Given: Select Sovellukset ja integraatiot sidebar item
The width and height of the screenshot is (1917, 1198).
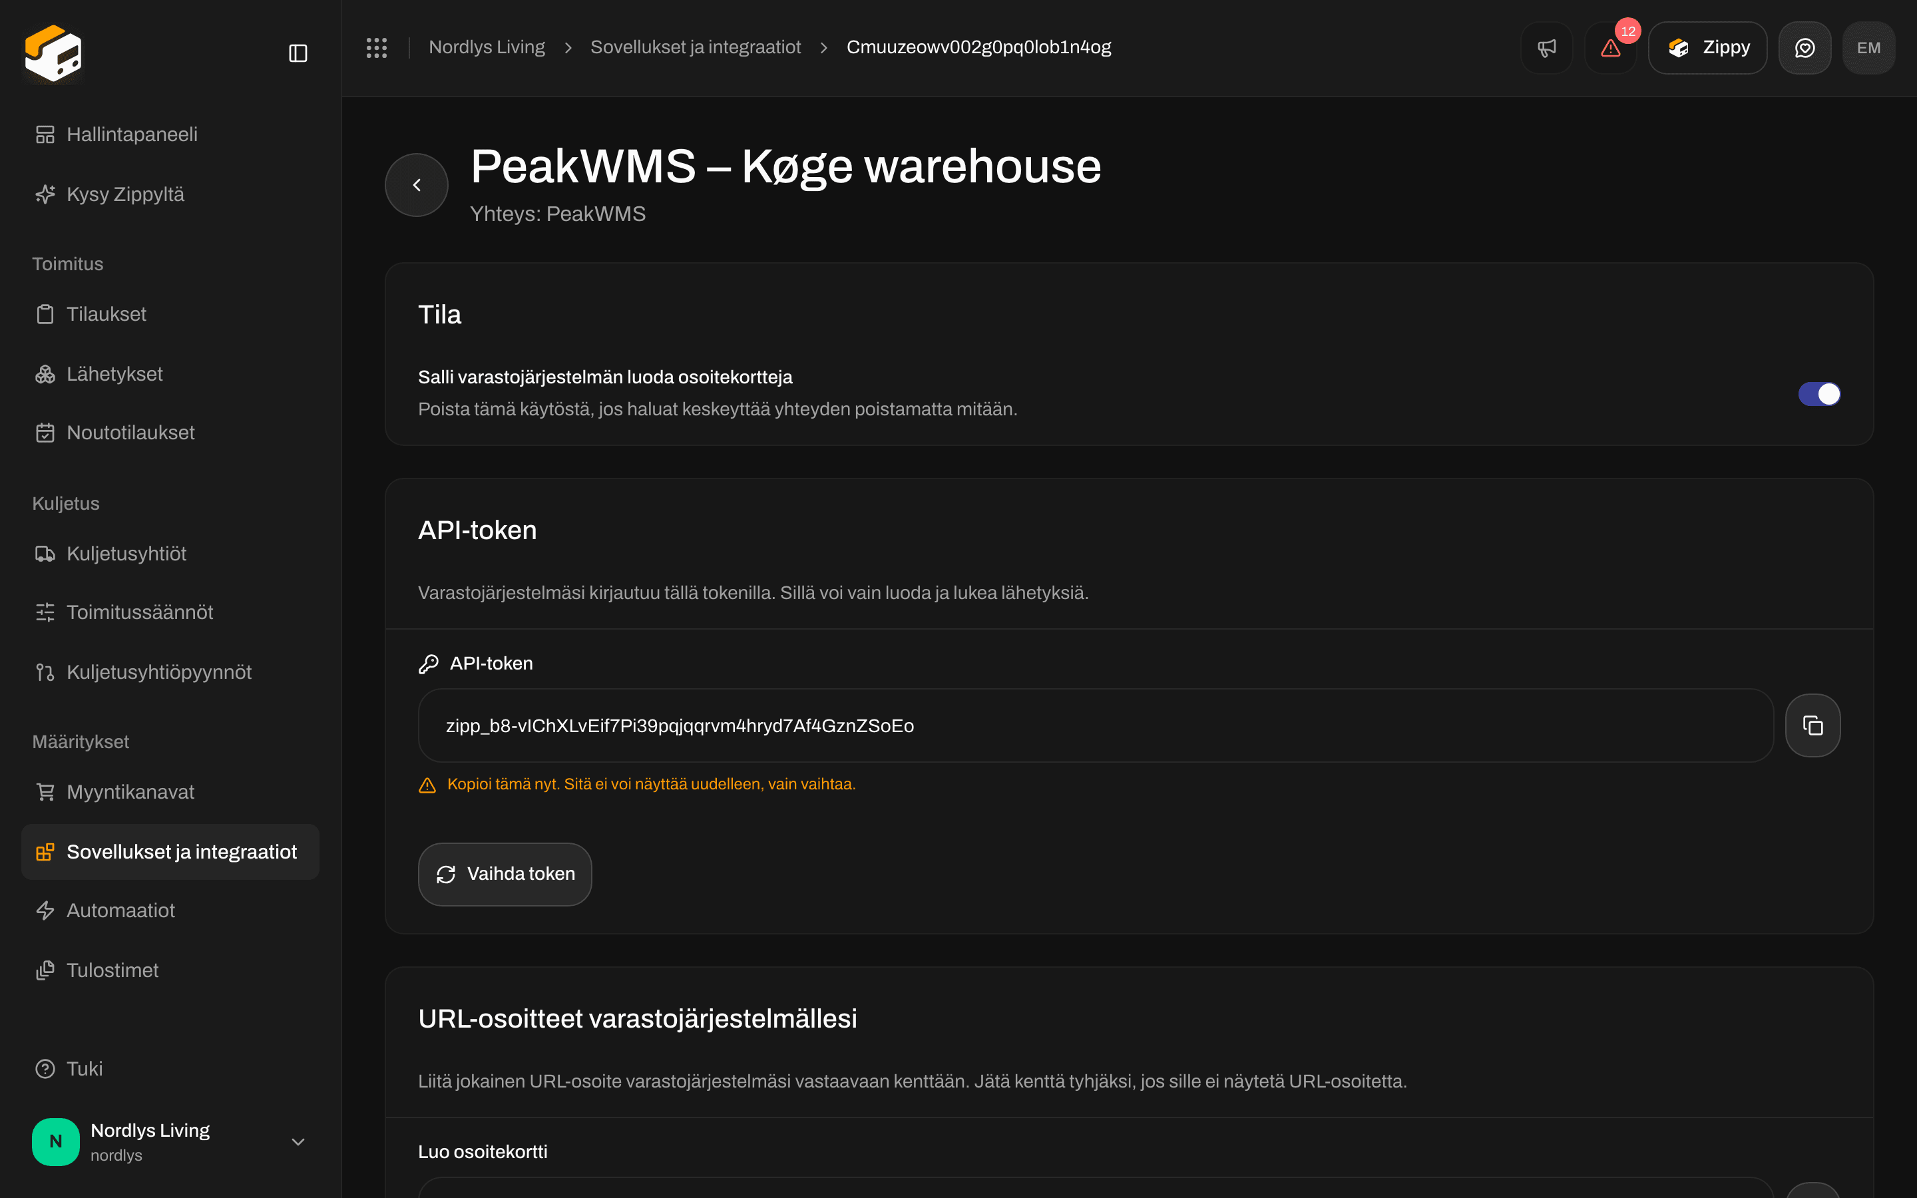Looking at the screenshot, I should (170, 852).
